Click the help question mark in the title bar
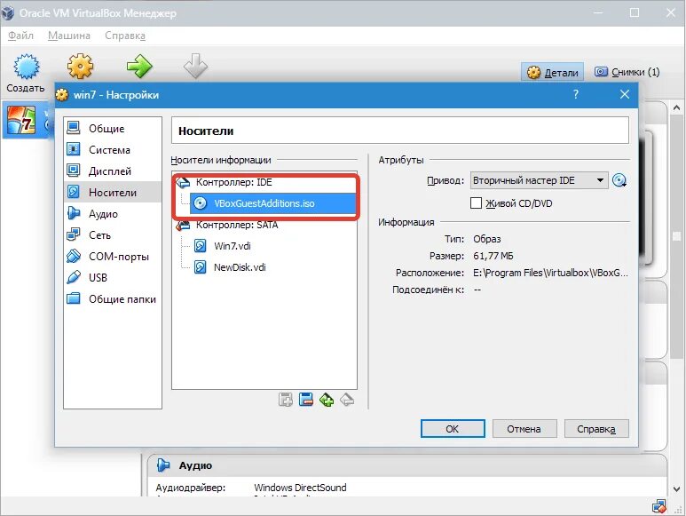Image resolution: width=686 pixels, height=516 pixels. [x=576, y=94]
